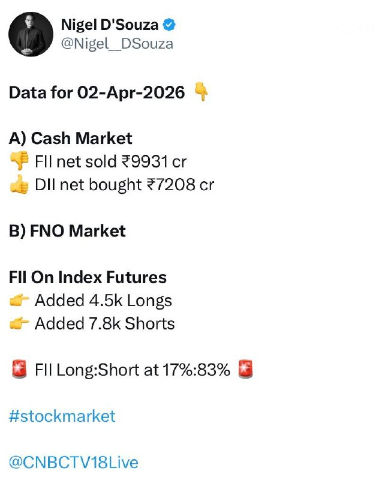391x480 pixels.
Task: Click the siren emoji before FII Long:Short
Action: click(20, 370)
